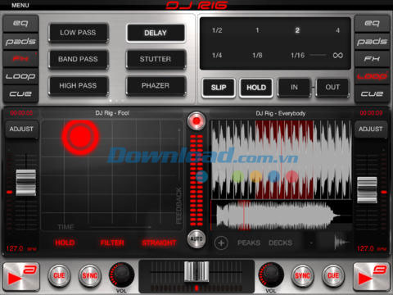Start playback on deck A
This screenshot has width=393, height=295.
tap(21, 277)
